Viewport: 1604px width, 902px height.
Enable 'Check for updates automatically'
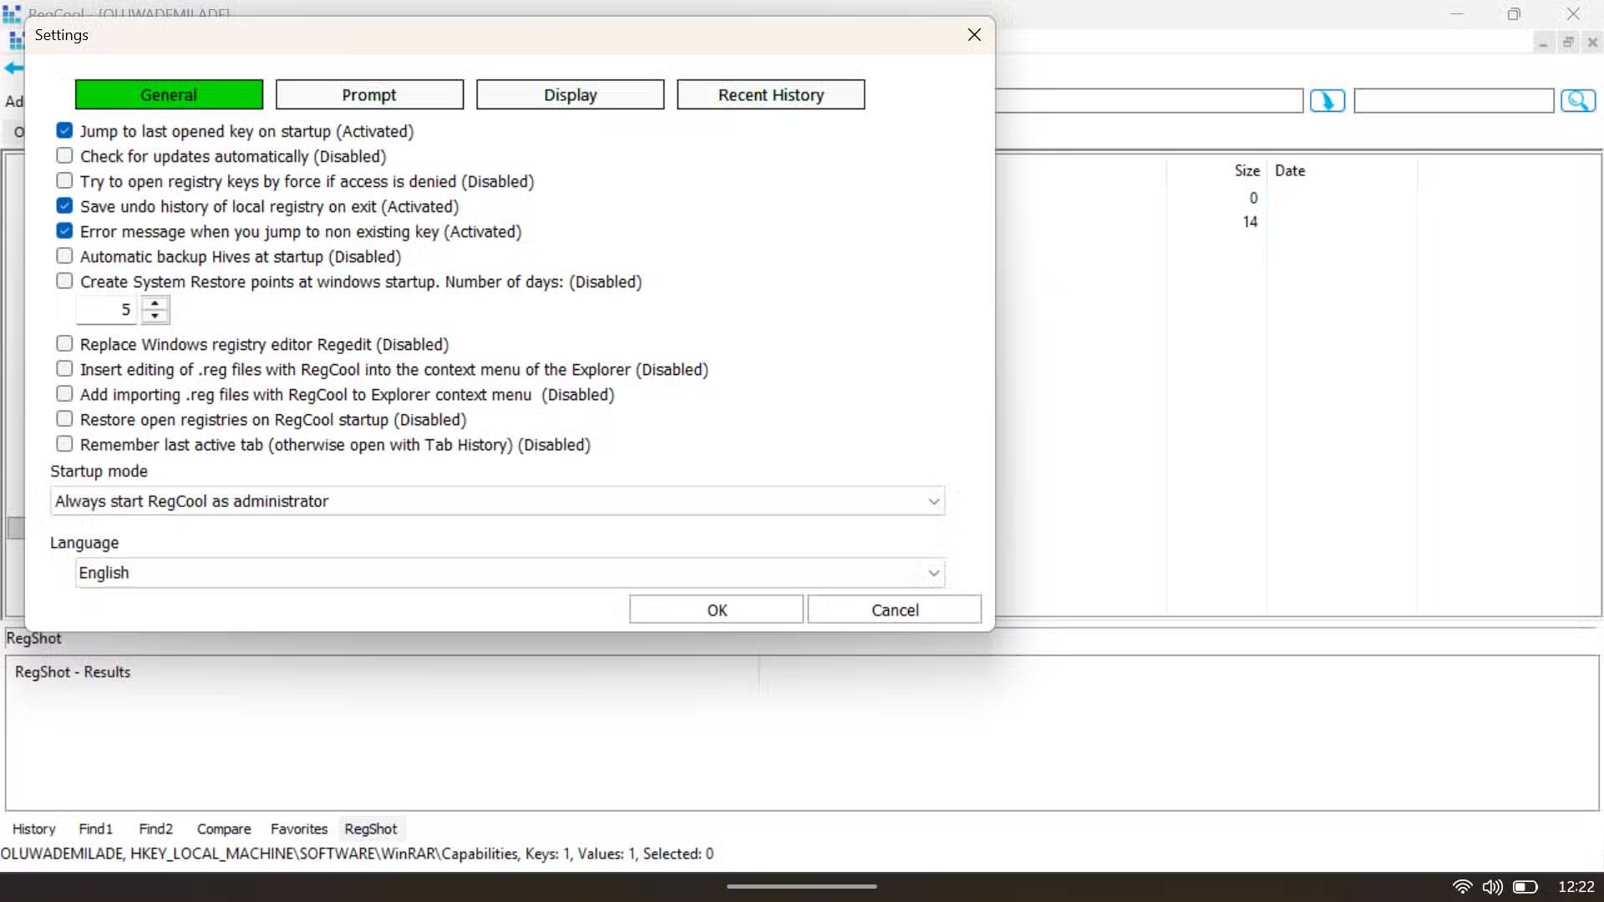[64, 155]
